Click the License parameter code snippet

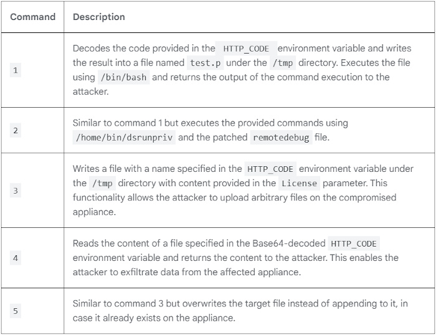[299, 184]
